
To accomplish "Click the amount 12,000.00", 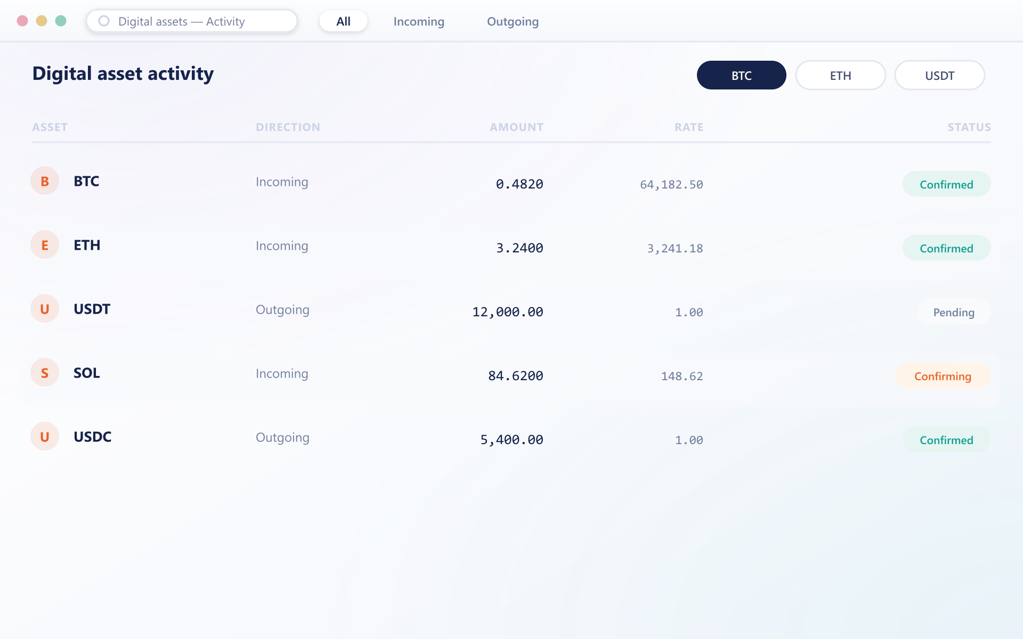I will point(508,312).
